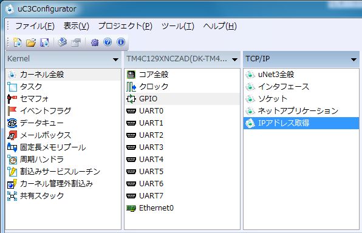Select the UART0 entry
The image size is (362, 233).
[x=182, y=111]
